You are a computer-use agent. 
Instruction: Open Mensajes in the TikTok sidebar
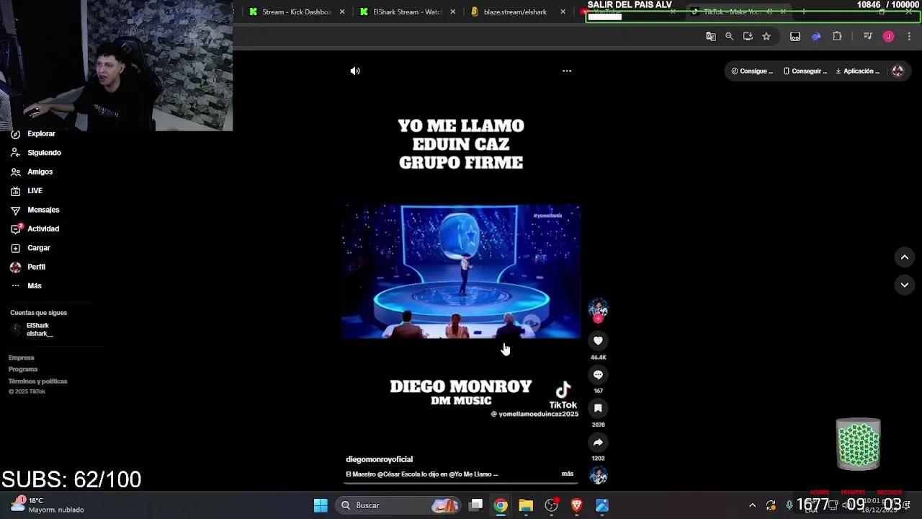pyautogui.click(x=35, y=210)
